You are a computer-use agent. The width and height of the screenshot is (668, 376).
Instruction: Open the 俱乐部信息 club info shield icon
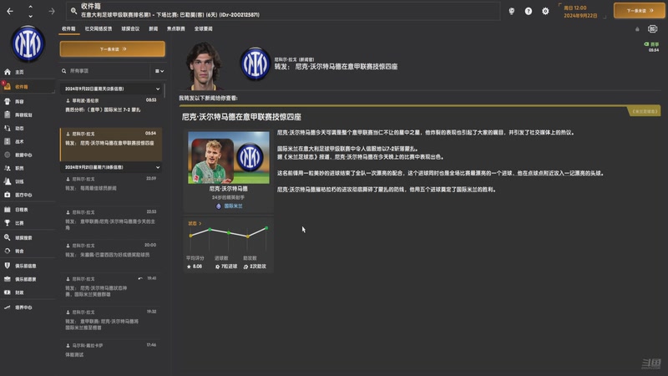coord(8,266)
